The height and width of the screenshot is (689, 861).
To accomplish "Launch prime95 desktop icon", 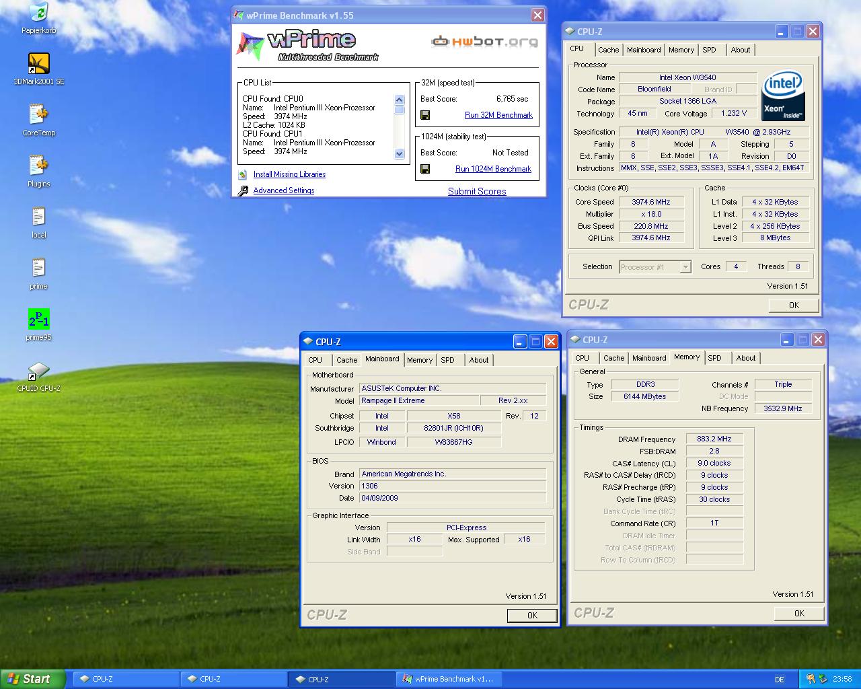I will point(38,325).
